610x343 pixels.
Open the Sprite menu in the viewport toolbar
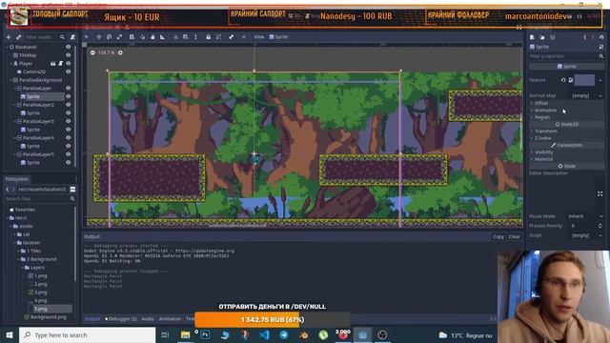[x=278, y=37]
